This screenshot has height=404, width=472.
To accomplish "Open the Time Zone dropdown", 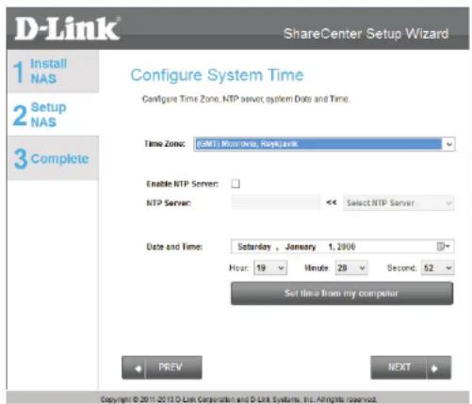I will click(x=324, y=144).
